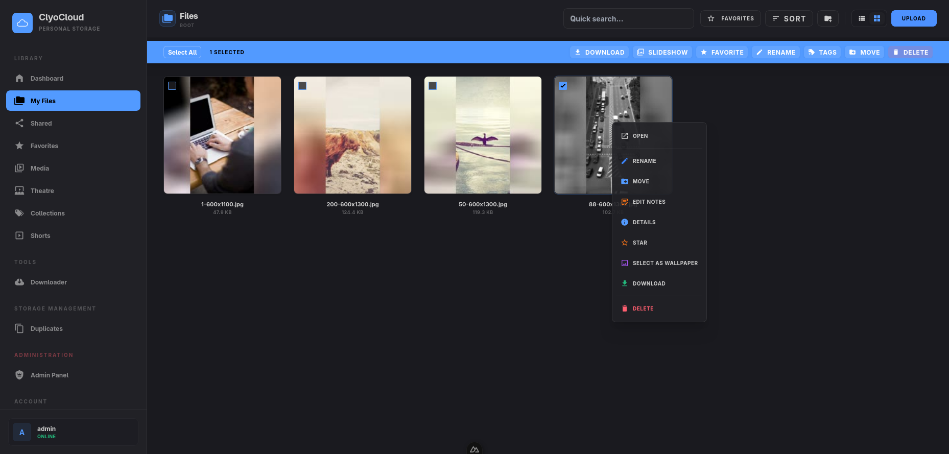
Task: Uncheck the selected 88-600 image checkbox
Action: click(x=563, y=86)
